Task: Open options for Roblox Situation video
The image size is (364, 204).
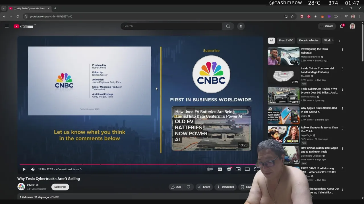Action: tap(342, 128)
